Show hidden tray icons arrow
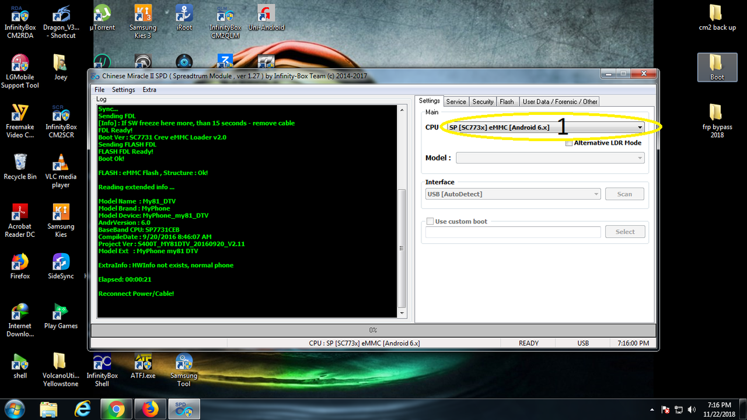This screenshot has width=747, height=420. pyautogui.click(x=652, y=409)
